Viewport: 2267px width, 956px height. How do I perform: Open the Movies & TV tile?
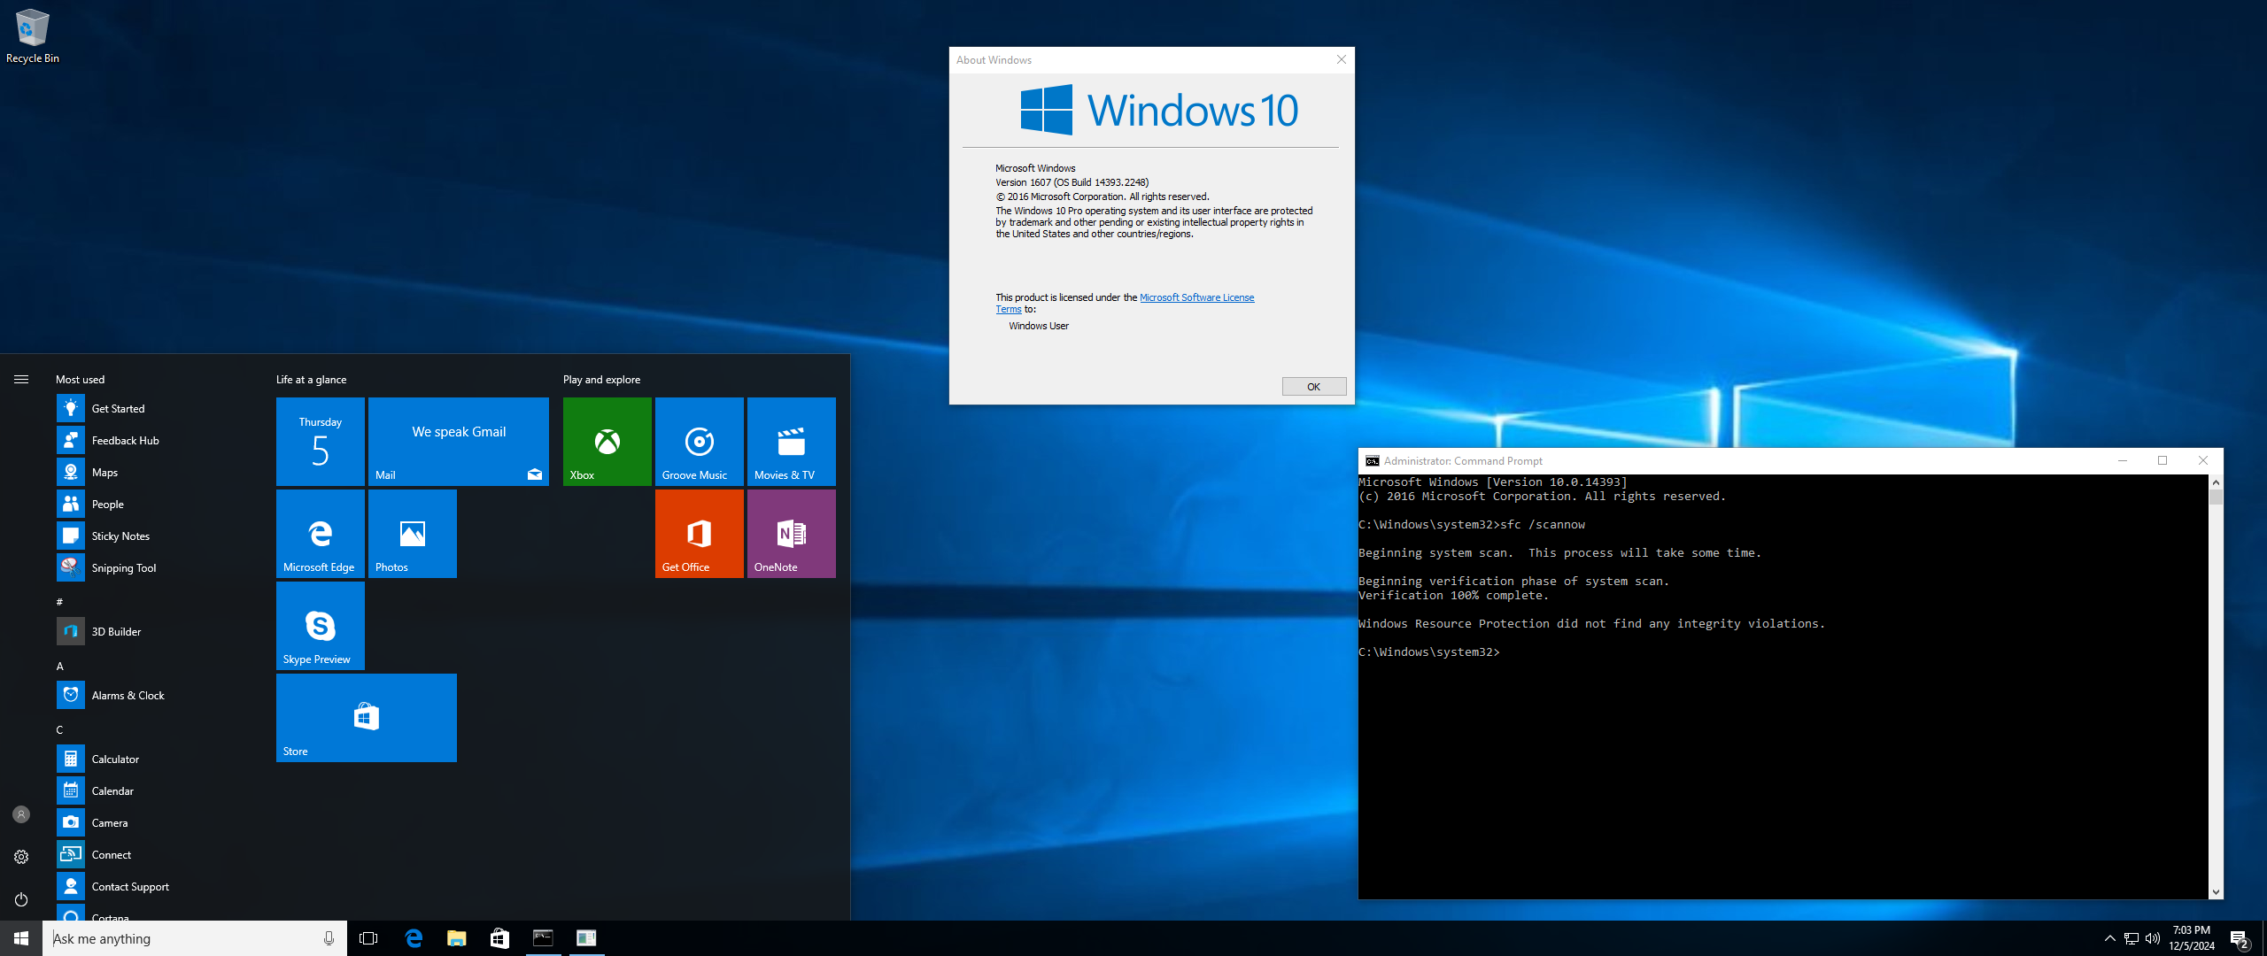(792, 441)
